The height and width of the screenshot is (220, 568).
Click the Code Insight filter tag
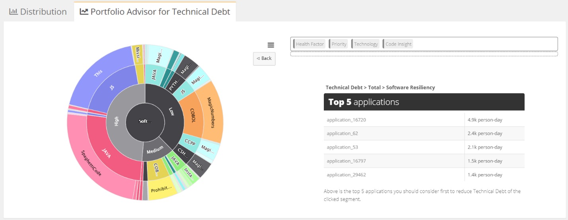click(398, 44)
